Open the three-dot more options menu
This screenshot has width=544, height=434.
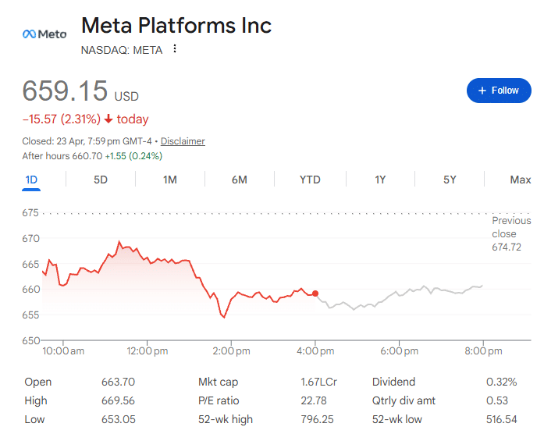tap(175, 49)
